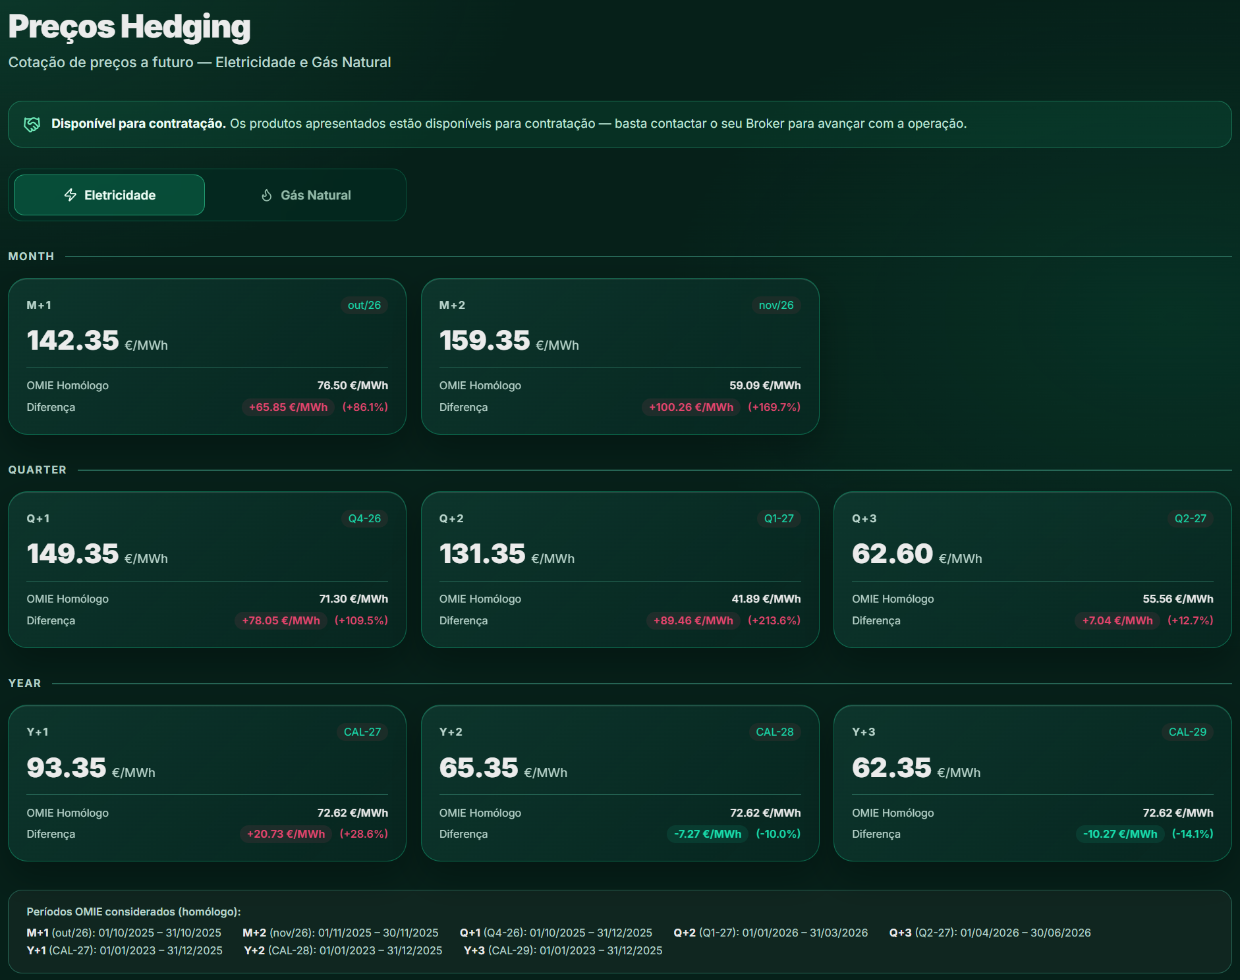
Task: Click the 149.35 price on Q+1 card
Action: coord(72,554)
